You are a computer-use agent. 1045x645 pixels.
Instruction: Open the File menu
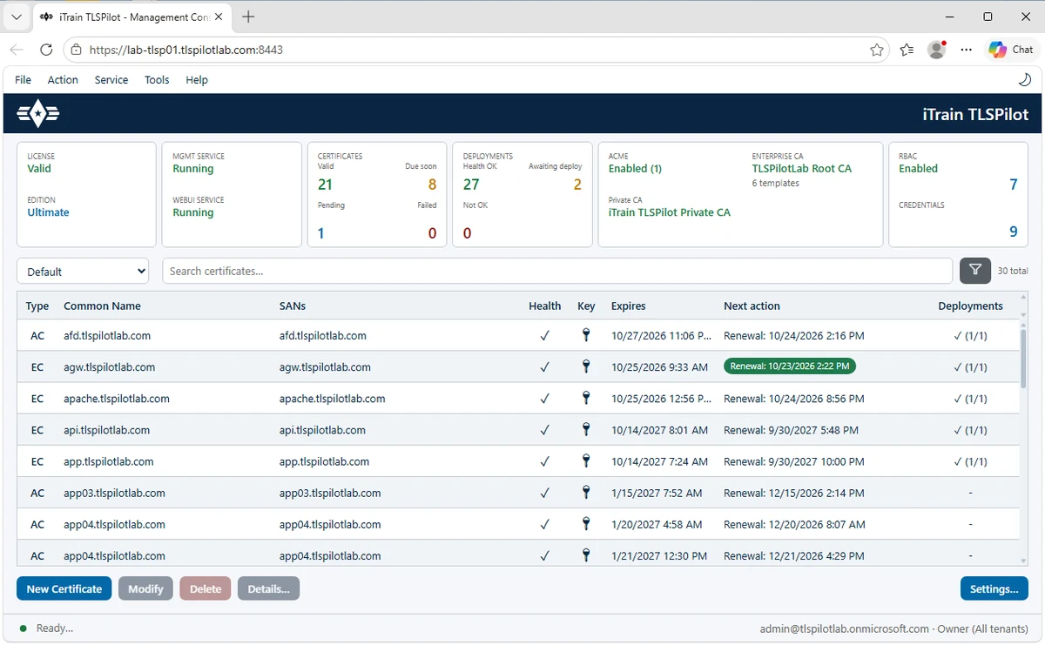pos(23,79)
